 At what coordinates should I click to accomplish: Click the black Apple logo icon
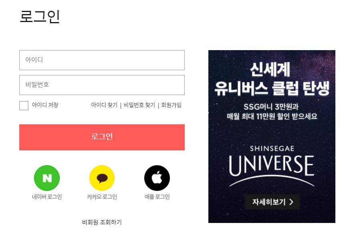pos(157,178)
